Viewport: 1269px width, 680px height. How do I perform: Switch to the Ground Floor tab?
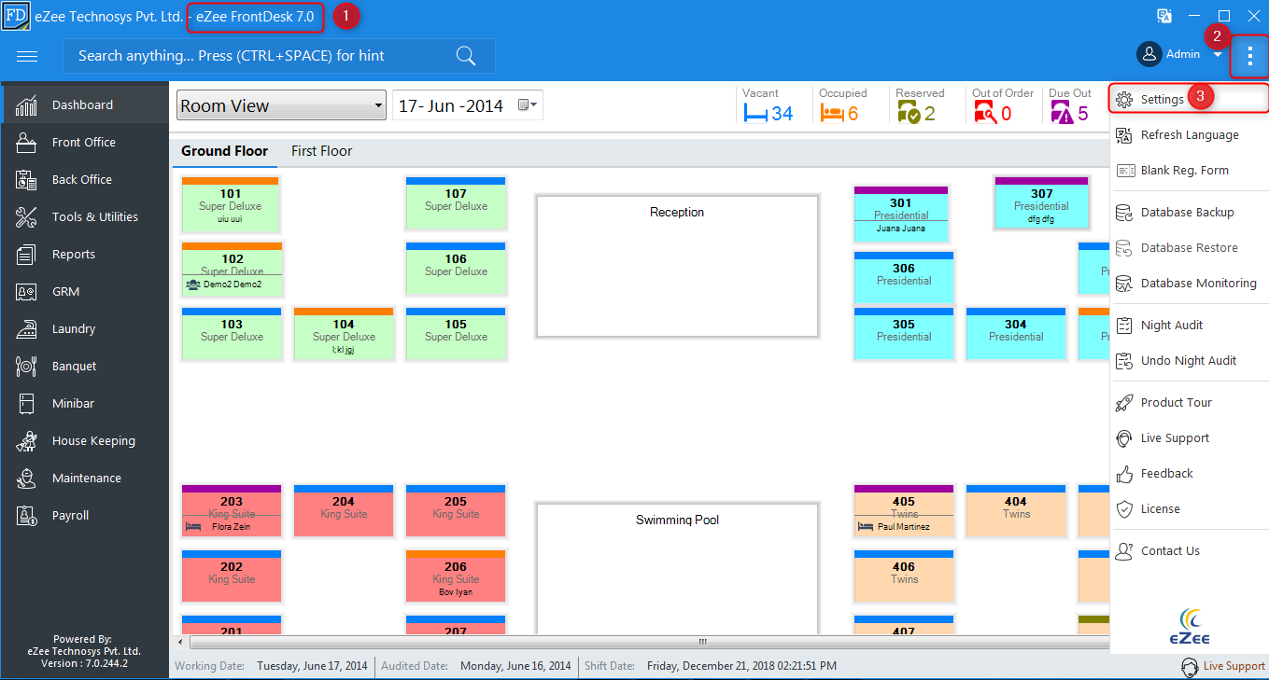224,151
